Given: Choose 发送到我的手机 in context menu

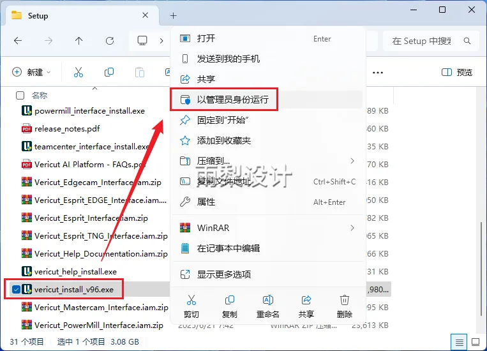Looking at the screenshot, I should coord(267,59).
